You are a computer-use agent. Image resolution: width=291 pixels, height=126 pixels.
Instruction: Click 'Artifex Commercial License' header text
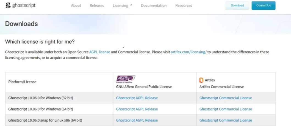[x=221, y=87]
